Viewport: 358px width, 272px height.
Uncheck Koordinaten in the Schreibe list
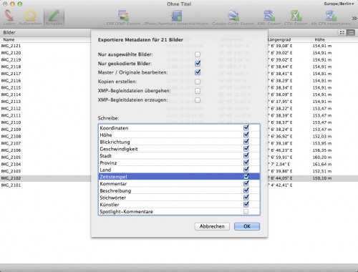[246, 128]
